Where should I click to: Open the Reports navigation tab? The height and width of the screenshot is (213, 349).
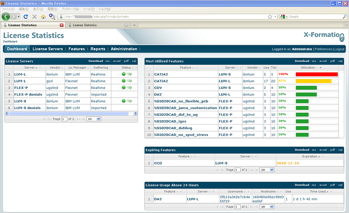98,49
